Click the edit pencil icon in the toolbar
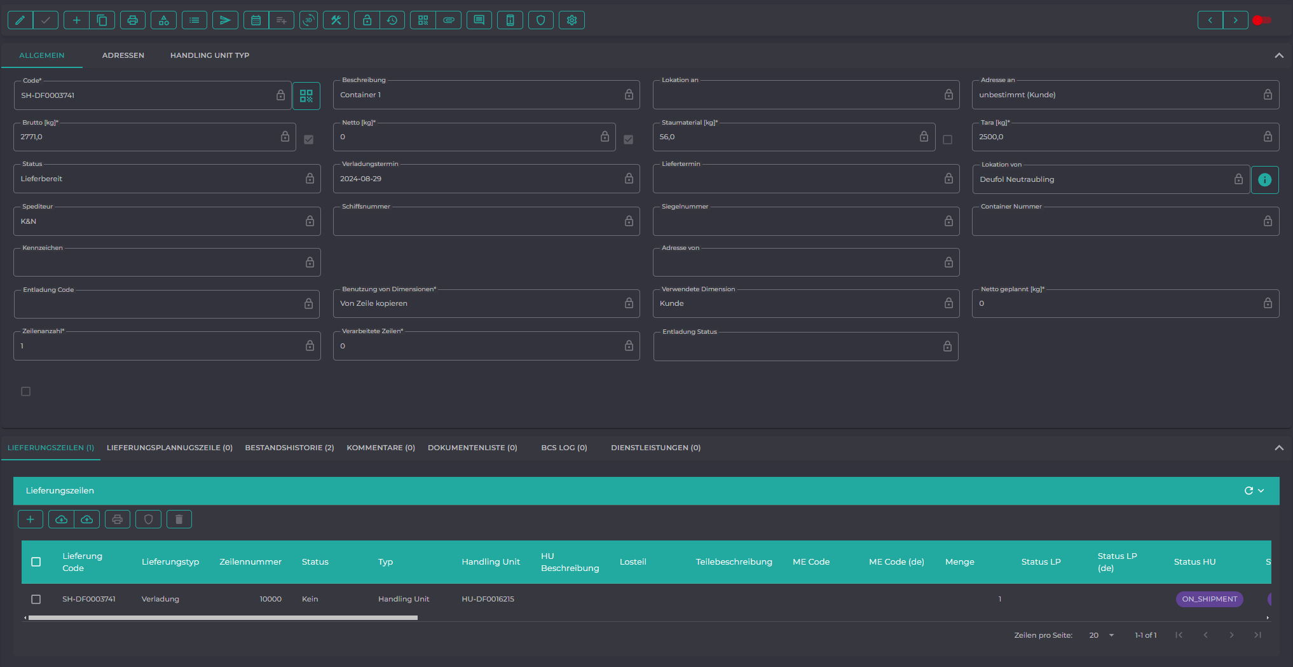This screenshot has height=667, width=1293. coord(20,20)
